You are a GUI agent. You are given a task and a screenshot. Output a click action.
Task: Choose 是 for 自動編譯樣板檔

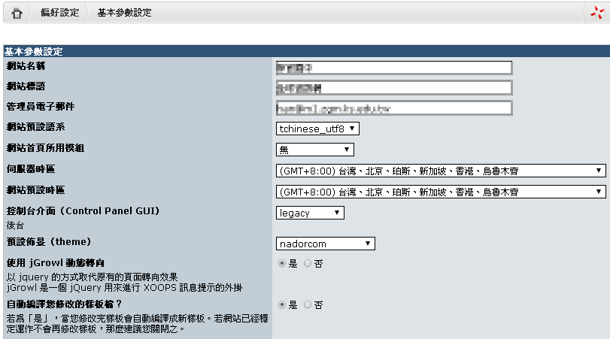pyautogui.click(x=282, y=304)
